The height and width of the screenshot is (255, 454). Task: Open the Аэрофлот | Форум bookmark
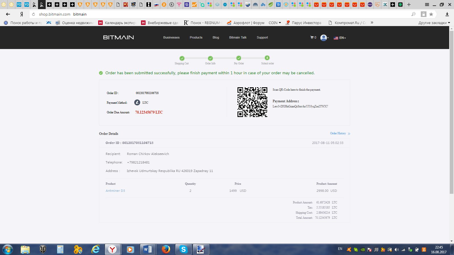[245, 23]
